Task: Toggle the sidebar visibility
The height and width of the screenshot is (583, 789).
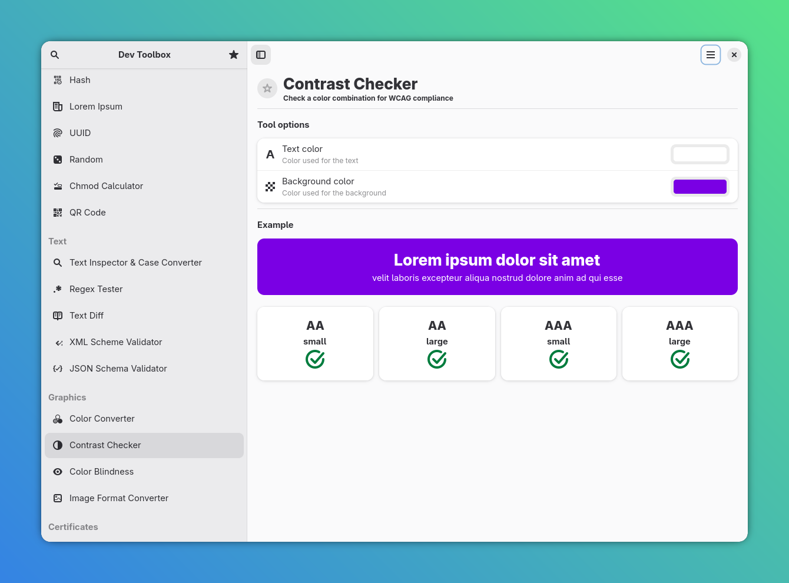Action: coord(261,54)
